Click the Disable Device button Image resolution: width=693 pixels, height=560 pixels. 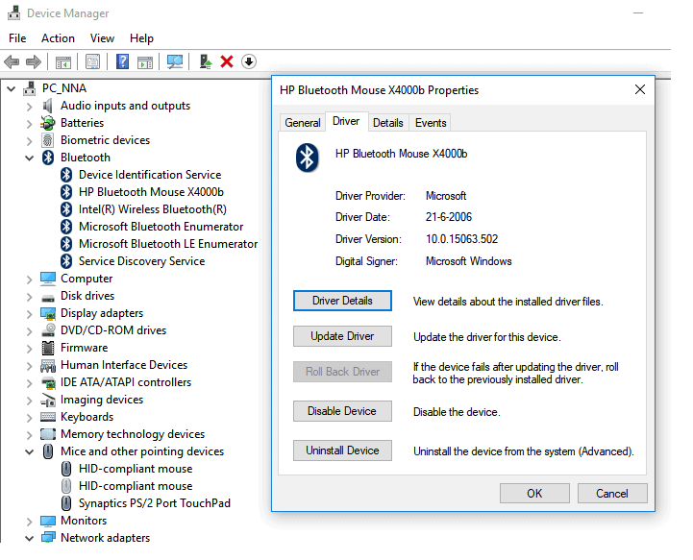[342, 411]
